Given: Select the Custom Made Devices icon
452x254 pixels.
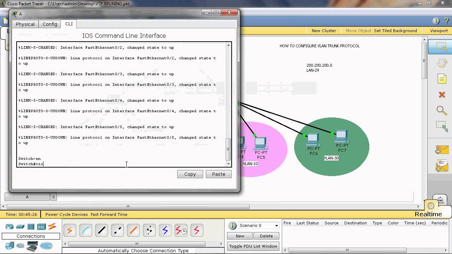Looking at the screenshot, I should [x=32, y=246].
